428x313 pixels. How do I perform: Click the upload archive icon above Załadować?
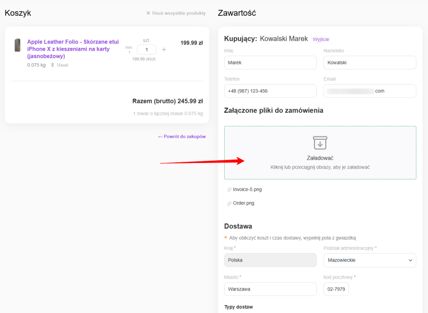coord(320,143)
